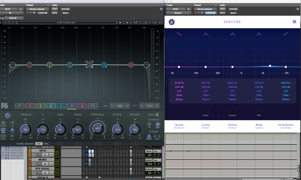
Task: Select the F6 low-pass filter band button
Action: pyautogui.click(x=93, y=106)
